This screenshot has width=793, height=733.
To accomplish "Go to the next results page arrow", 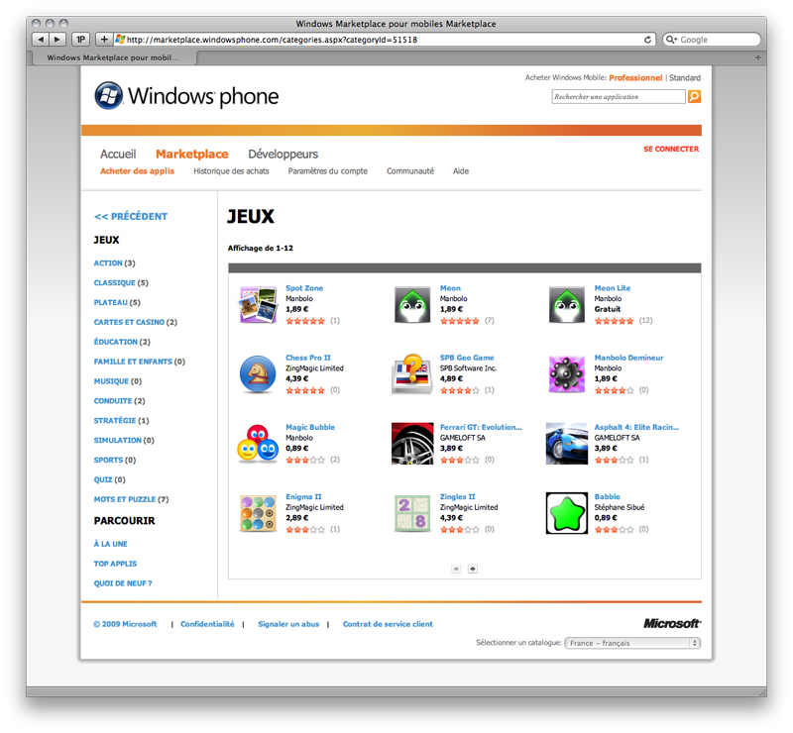I will click(x=473, y=569).
